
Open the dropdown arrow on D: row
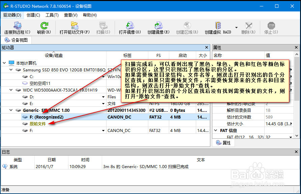(x=104, y=97)
